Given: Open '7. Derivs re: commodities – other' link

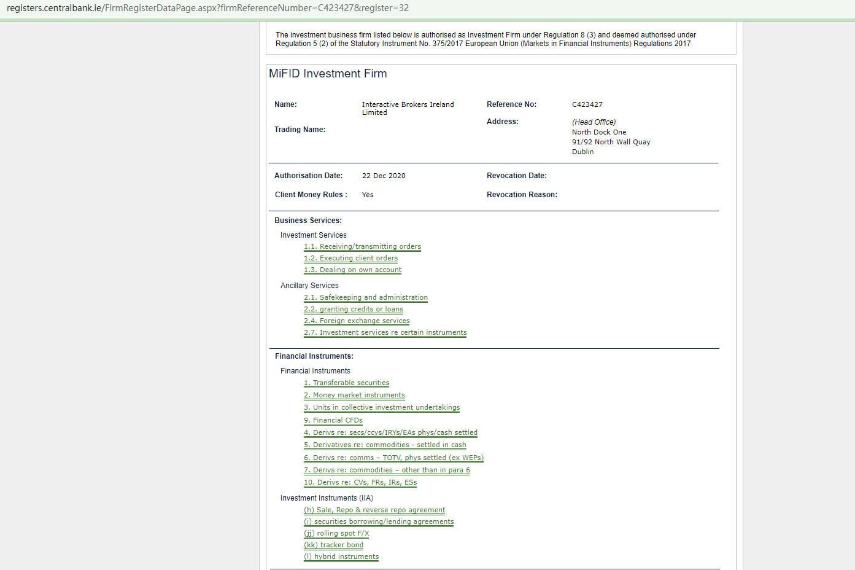Looking at the screenshot, I should (387, 470).
